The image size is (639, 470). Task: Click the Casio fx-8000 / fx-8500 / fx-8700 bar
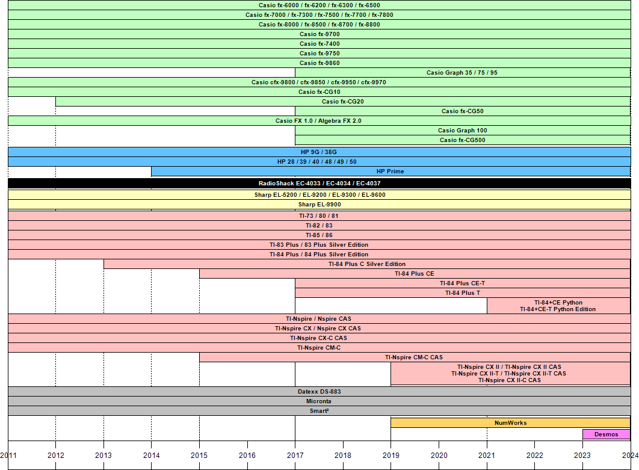coord(319,25)
